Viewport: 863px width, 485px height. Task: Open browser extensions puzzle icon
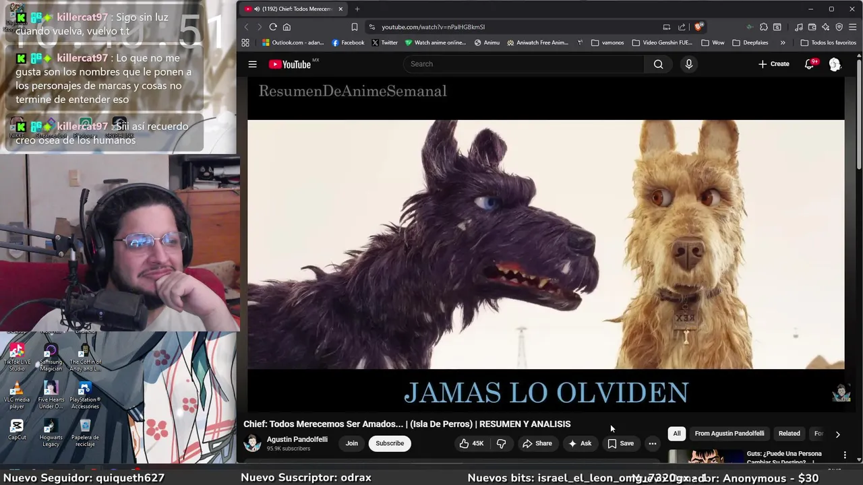(x=763, y=27)
